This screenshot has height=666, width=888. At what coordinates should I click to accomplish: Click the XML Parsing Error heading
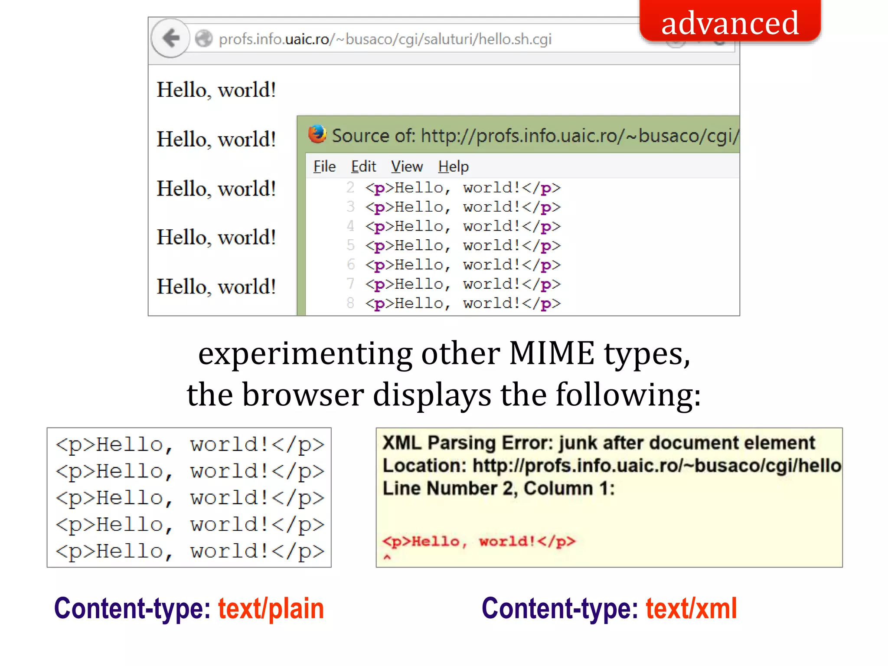tap(598, 443)
